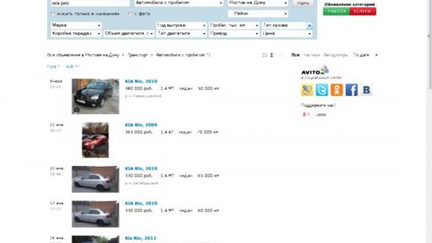This screenshot has height=243, width=432.
Task: Click the Google +1 button
Action: click(x=306, y=114)
